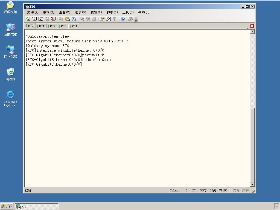Minimize the RT0 window
Viewport: 280px width, 210px height.
[243, 7]
